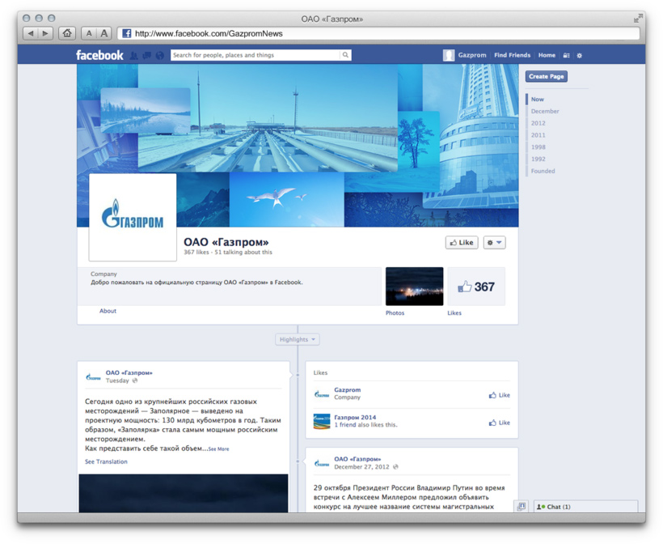Click the Gazprom page profile logo
The width and height of the screenshot is (663, 544).
coord(133,217)
